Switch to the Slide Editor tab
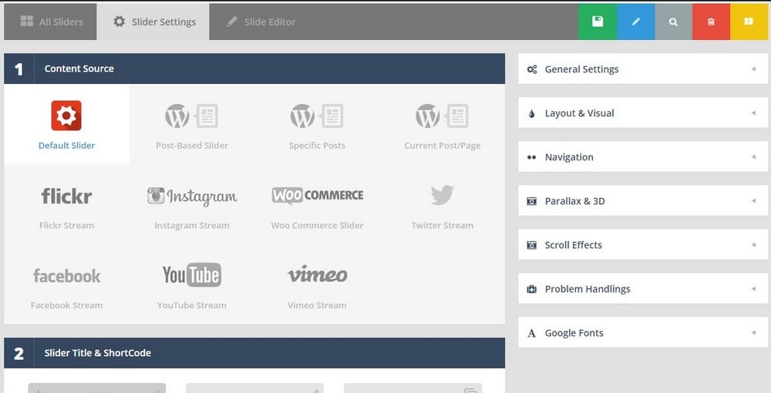This screenshot has height=393, width=771. [261, 22]
